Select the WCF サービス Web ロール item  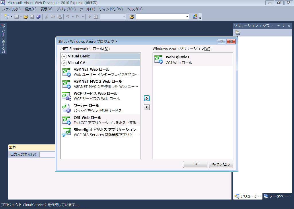point(100,96)
